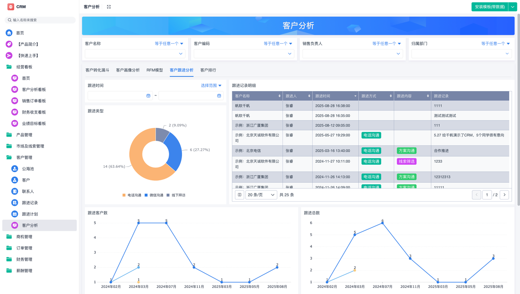Click the 客户分析 icon in sidebar

coord(15,225)
